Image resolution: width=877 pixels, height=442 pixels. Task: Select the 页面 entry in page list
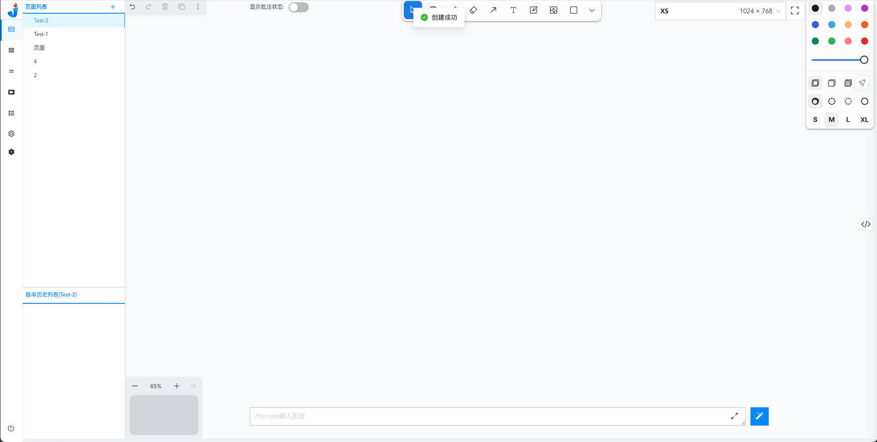click(x=39, y=48)
